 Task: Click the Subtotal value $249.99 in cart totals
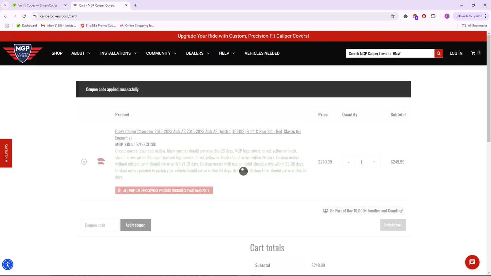318,265
